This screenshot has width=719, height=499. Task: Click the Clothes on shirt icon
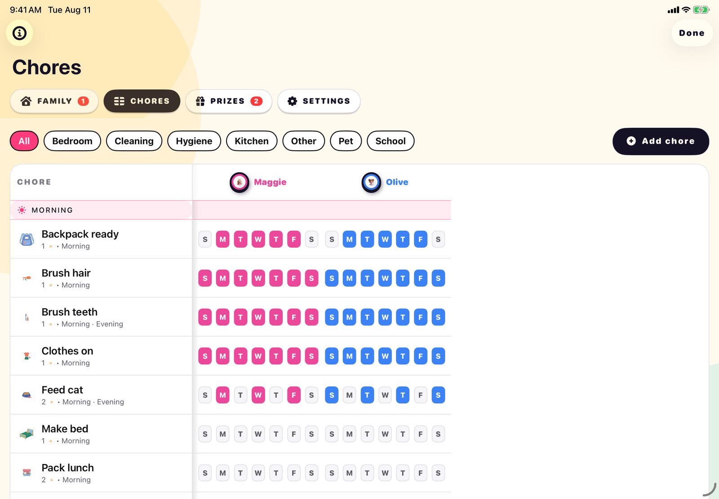coord(27,356)
